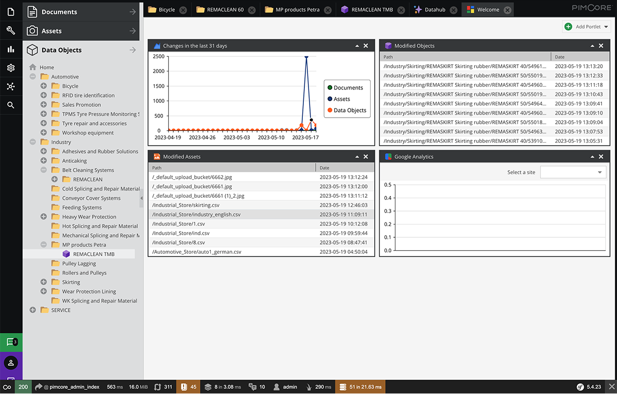Click the Add Portlet button
Image resolution: width=617 pixels, height=394 pixels.
click(x=586, y=27)
